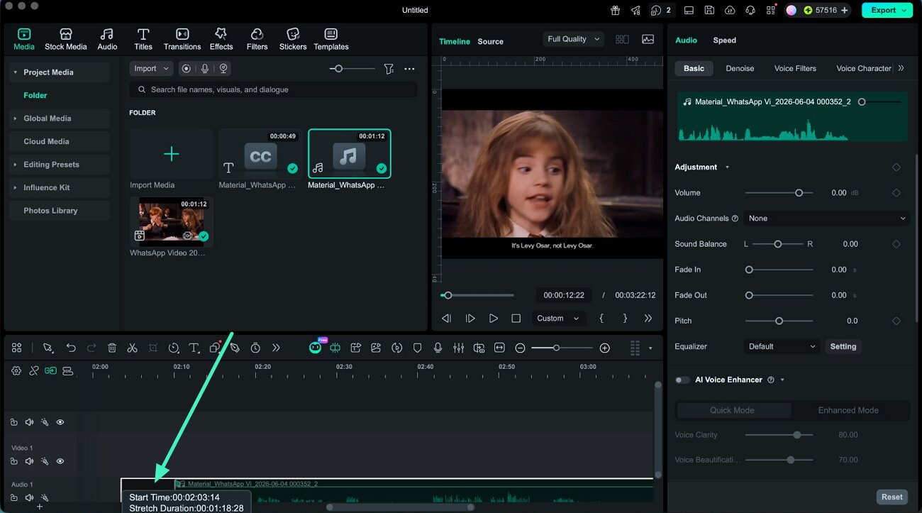Open the AI Copilot robot icon
The width and height of the screenshot is (922, 513).
coord(315,348)
